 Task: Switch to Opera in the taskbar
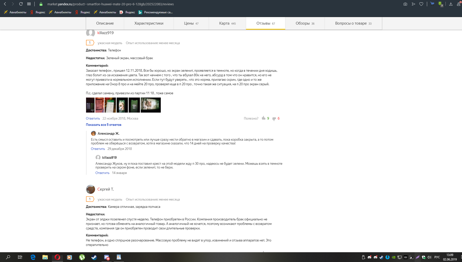(x=57, y=257)
